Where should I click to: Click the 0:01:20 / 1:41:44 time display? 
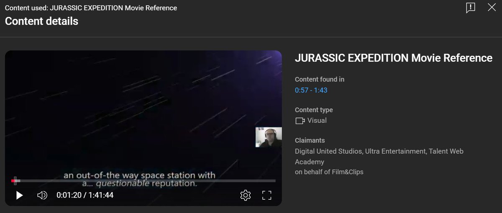tap(85, 195)
